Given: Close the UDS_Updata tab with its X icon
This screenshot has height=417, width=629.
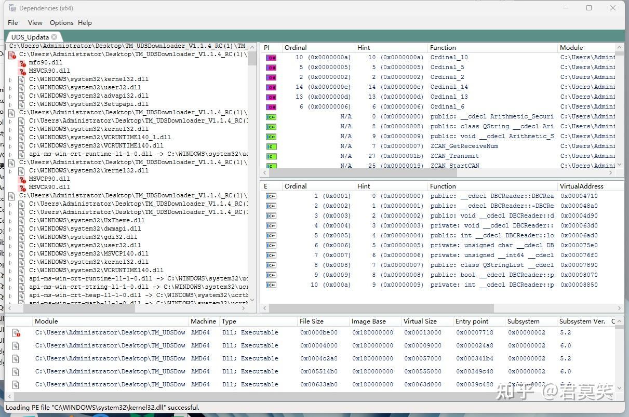Looking at the screenshot, I should (54, 37).
